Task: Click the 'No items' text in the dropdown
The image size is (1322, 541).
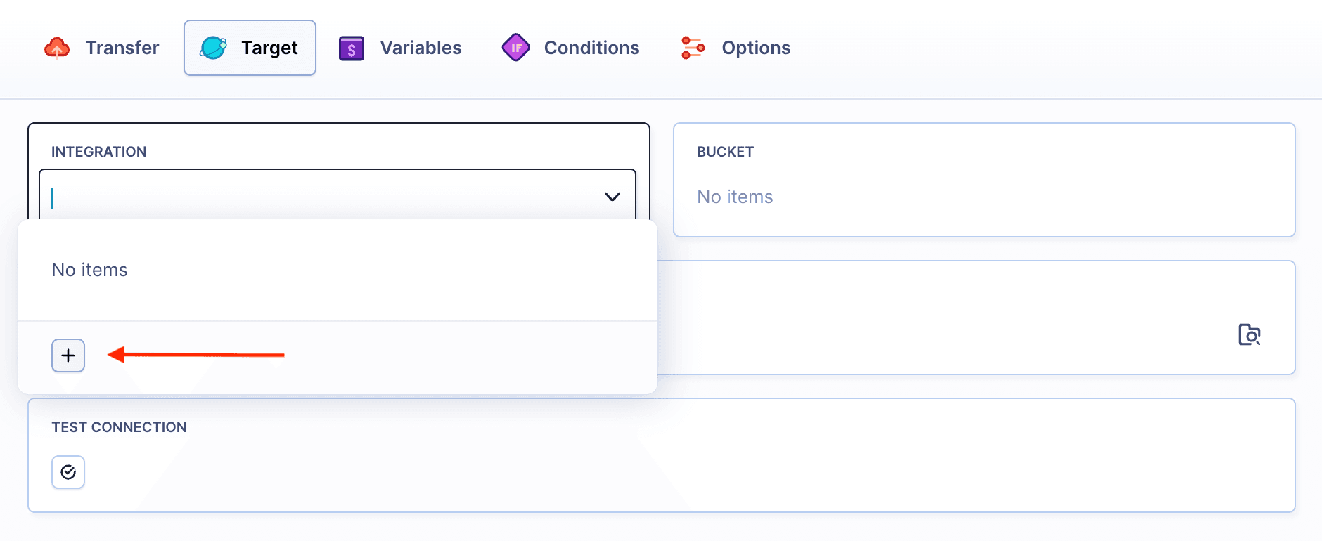Action: tap(89, 269)
